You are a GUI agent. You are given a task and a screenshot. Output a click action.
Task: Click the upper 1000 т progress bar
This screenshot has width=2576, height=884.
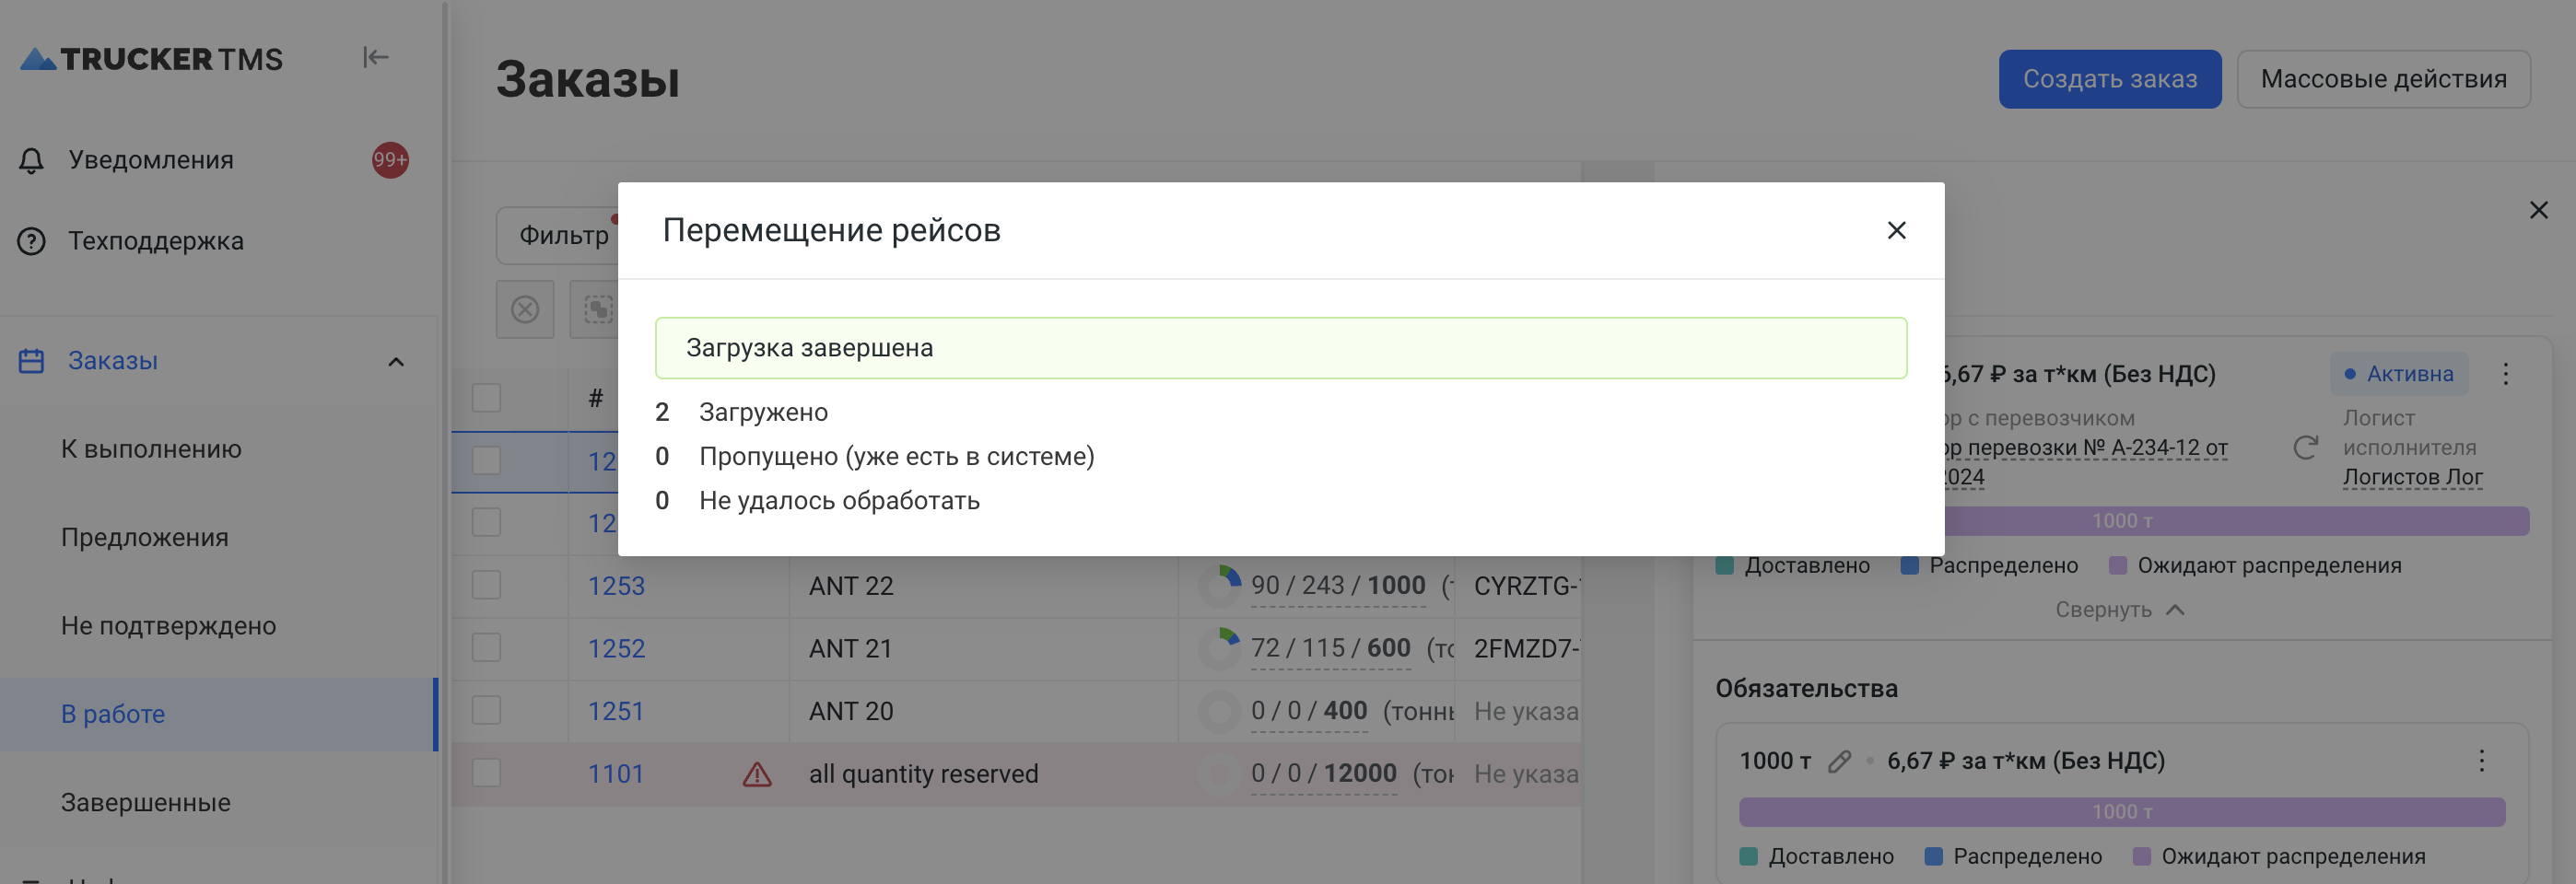coord(2237,521)
